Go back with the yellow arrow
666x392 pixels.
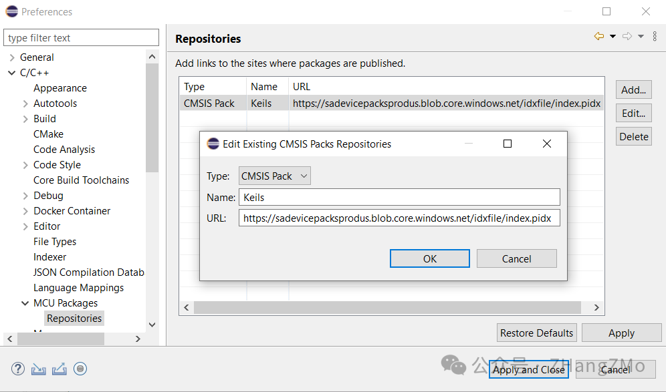599,37
